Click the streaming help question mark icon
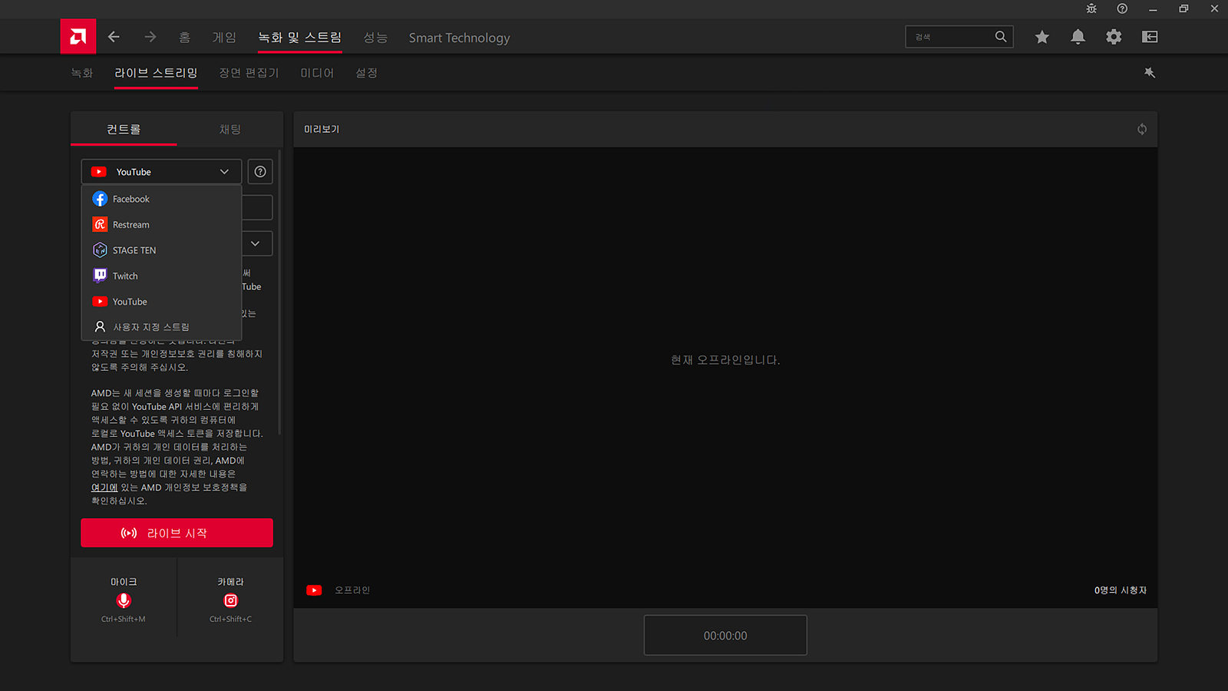The width and height of the screenshot is (1228, 691). [260, 172]
